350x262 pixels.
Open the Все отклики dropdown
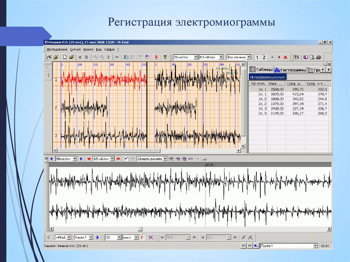[249, 57]
